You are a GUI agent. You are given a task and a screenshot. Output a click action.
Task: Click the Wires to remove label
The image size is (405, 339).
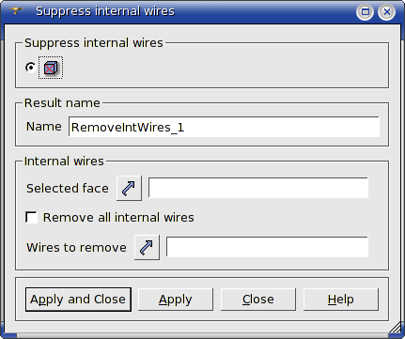(76, 248)
